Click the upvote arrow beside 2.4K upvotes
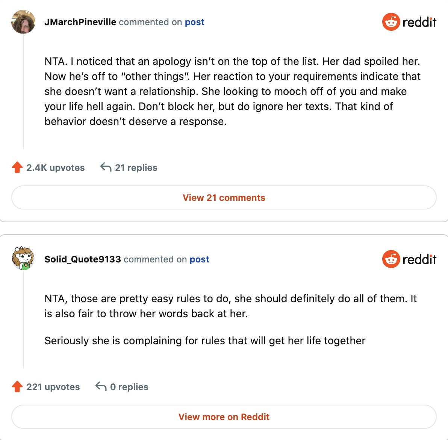This screenshot has height=440, width=448. click(17, 167)
